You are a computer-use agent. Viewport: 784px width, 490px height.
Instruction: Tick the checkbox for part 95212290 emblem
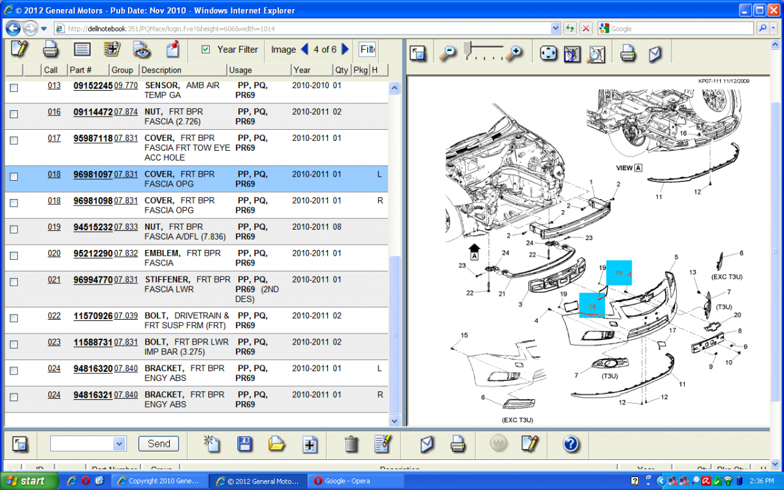(x=14, y=255)
